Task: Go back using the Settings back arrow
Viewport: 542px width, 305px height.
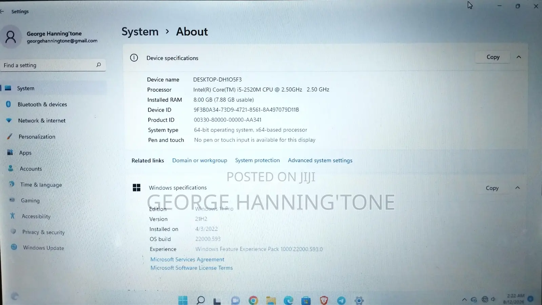Action: coord(2,11)
